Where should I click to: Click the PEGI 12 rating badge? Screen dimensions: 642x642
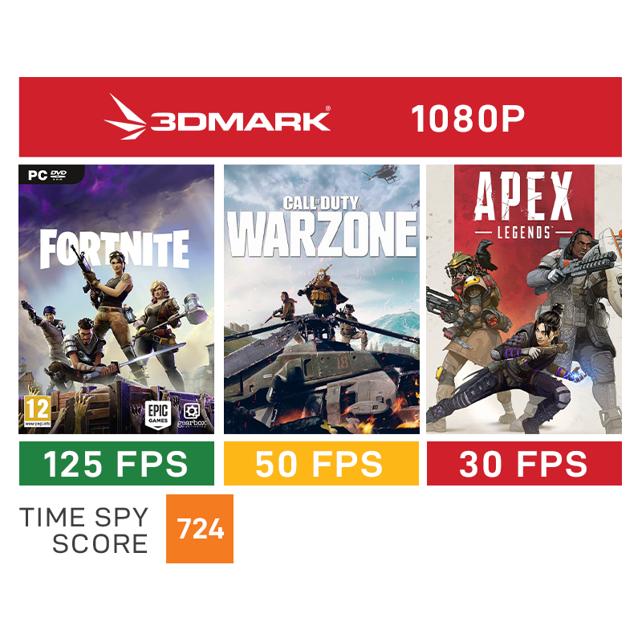coord(37,411)
